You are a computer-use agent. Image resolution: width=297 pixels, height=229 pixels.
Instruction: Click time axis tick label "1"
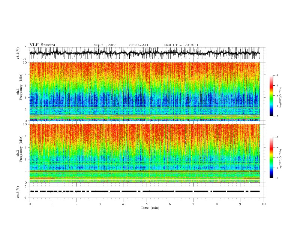point(53,204)
